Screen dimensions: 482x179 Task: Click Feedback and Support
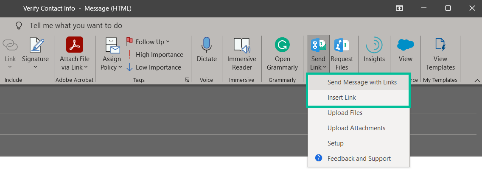359,159
